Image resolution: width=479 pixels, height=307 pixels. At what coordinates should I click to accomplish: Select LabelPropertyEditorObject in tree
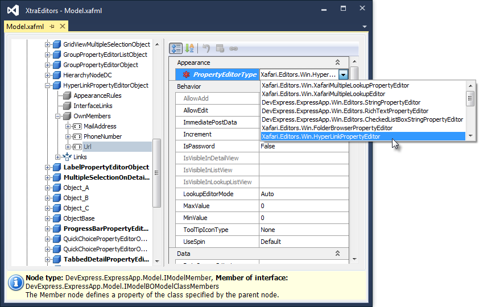[x=106, y=167]
